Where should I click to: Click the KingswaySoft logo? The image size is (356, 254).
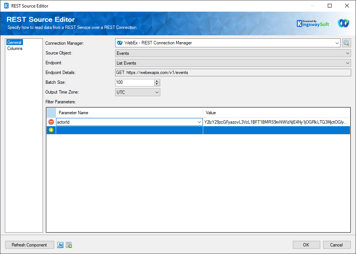pyautogui.click(x=313, y=24)
